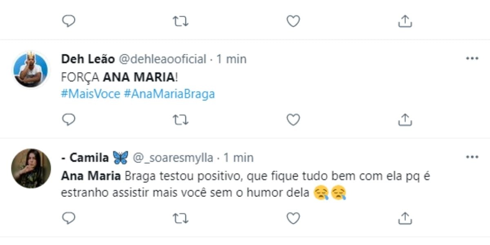This screenshot has width=490, height=245.
Task: Share the topmost partially visible tweet
Action: 405,21
